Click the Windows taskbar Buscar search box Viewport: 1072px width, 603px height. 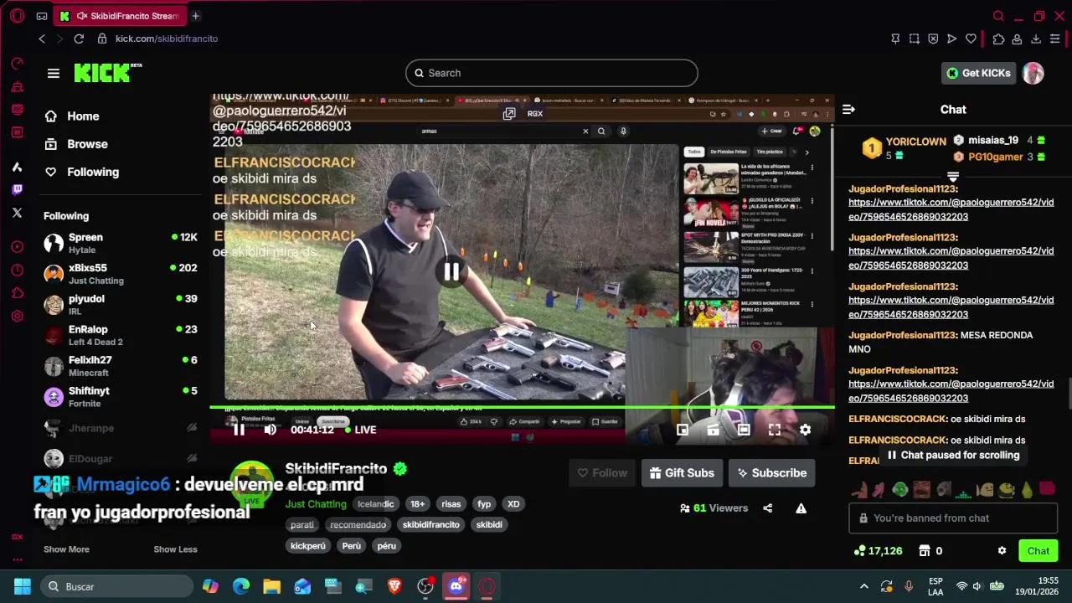point(116,586)
